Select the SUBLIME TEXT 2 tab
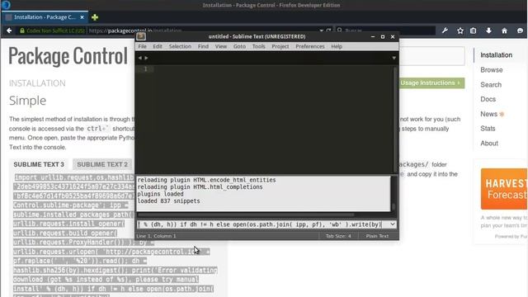The image size is (528, 297). click(102, 164)
